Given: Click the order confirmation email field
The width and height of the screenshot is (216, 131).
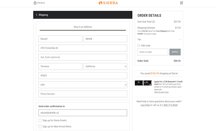Looking at the screenshot, I should (83, 113).
